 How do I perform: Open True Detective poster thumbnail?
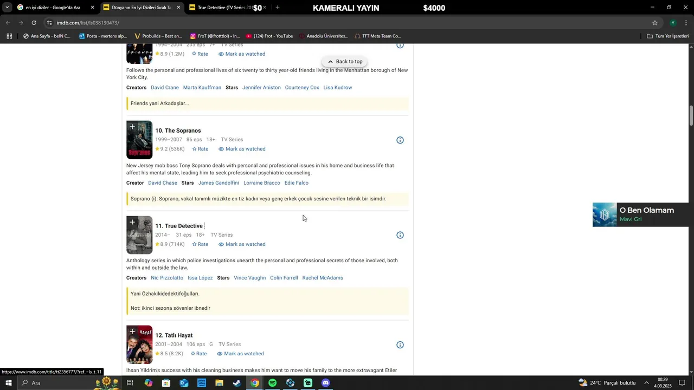(x=139, y=235)
